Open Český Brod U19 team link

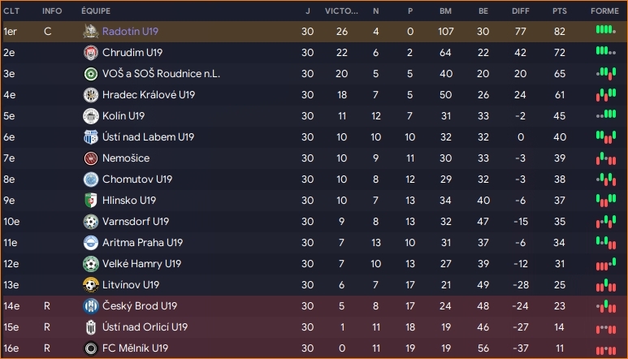click(x=139, y=305)
